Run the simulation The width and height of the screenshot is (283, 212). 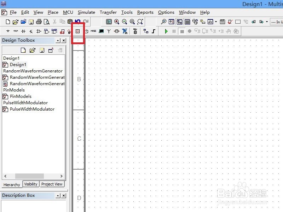(166, 31)
